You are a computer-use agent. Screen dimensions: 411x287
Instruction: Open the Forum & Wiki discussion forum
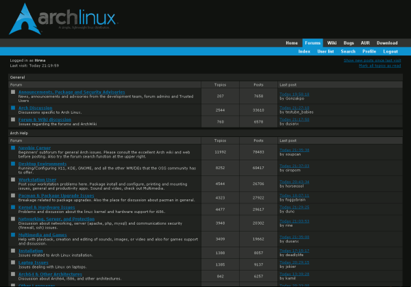[45, 119]
